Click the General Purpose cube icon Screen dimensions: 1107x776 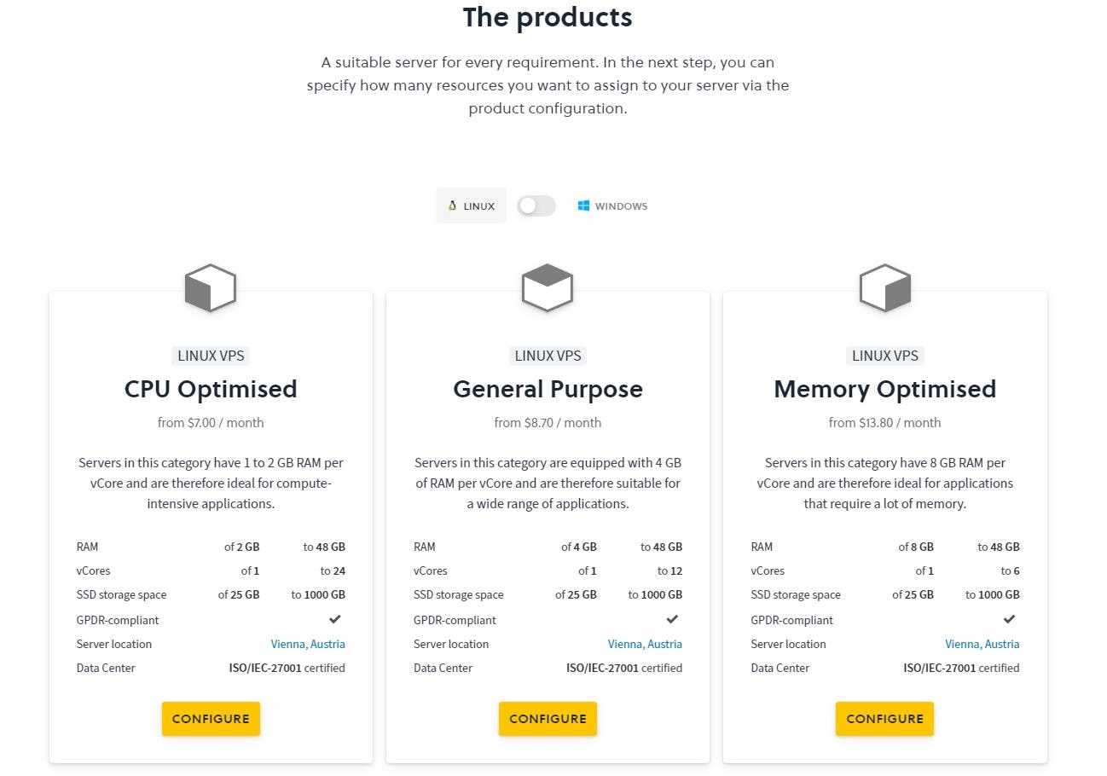(x=548, y=288)
